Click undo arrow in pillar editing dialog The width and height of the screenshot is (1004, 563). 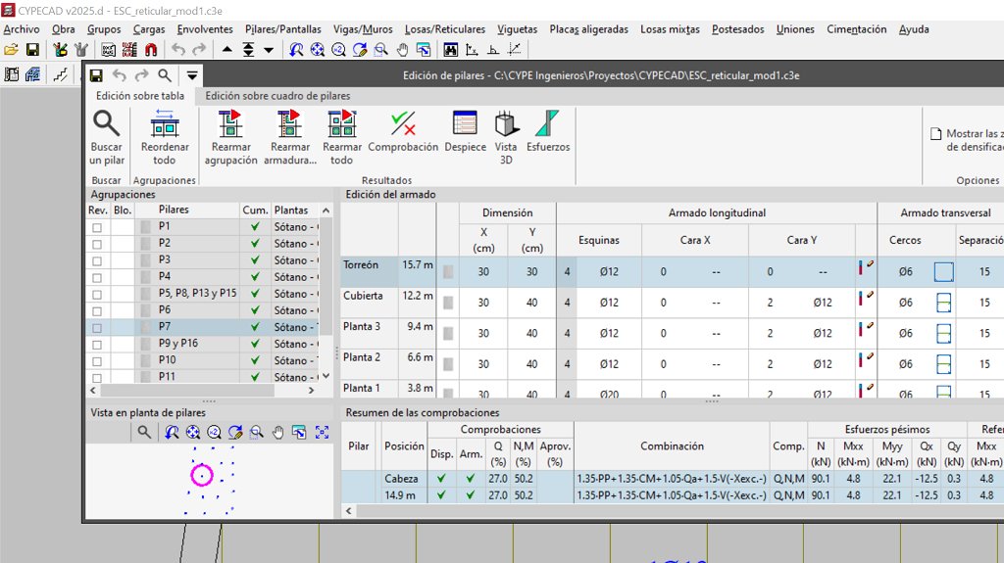[119, 75]
